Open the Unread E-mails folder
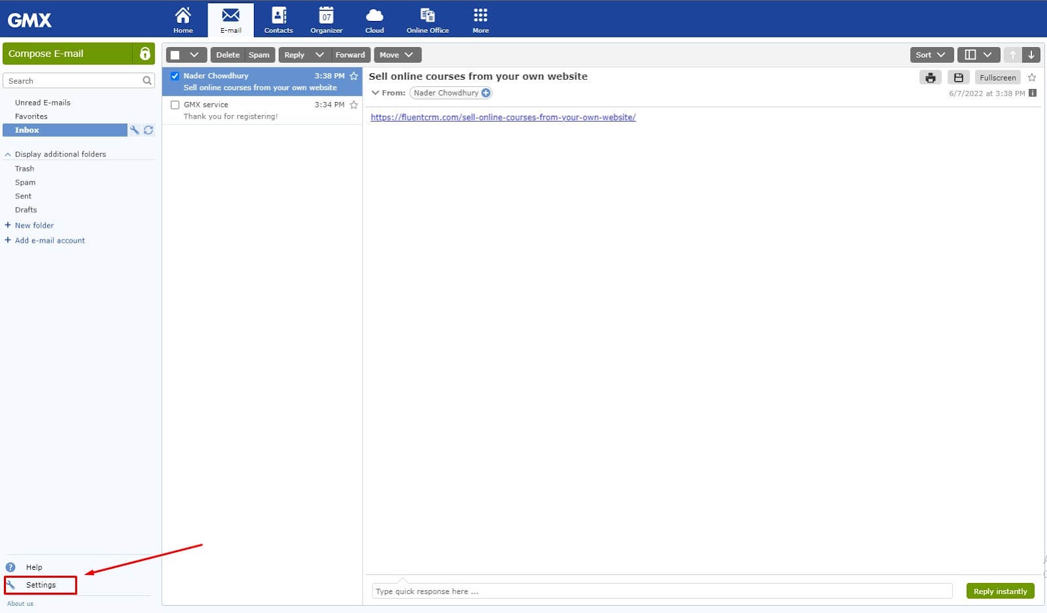This screenshot has width=1047, height=613. point(43,103)
